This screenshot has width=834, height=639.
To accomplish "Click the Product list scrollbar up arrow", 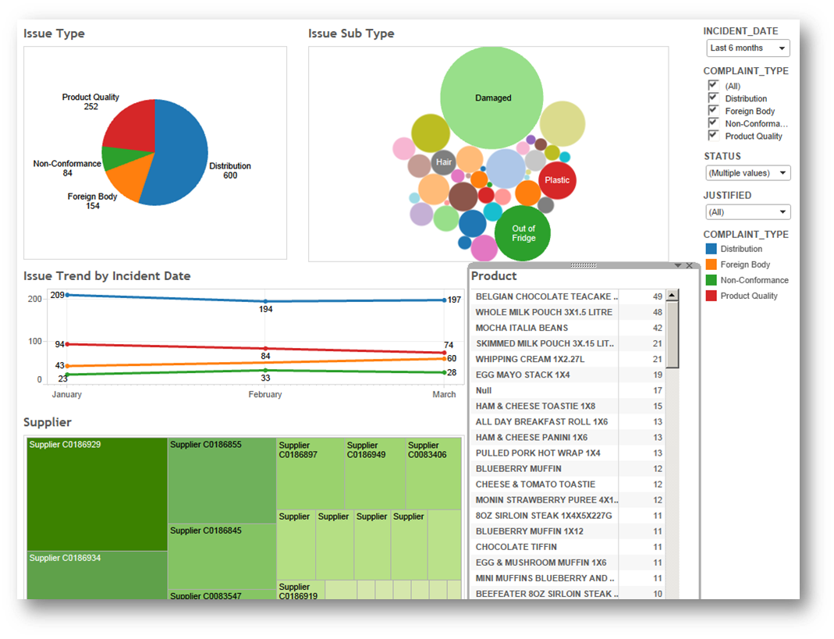I will 671,296.
